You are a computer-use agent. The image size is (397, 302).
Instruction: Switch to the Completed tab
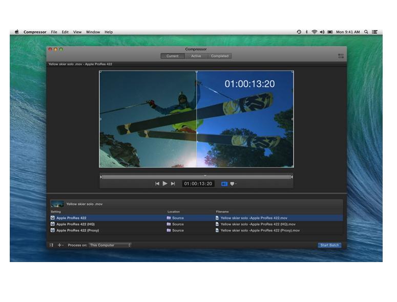click(x=220, y=56)
